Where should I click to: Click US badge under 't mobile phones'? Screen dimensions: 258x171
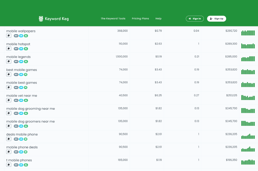tap(21, 165)
